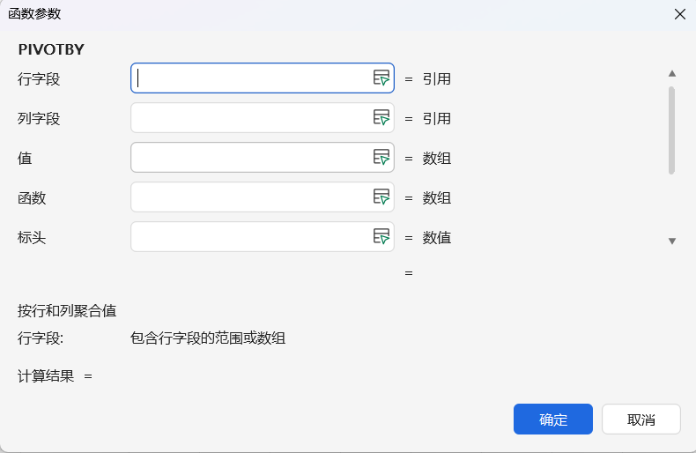Image resolution: width=696 pixels, height=453 pixels.
Task: Click the 列字段 parameter label
Action: point(39,119)
